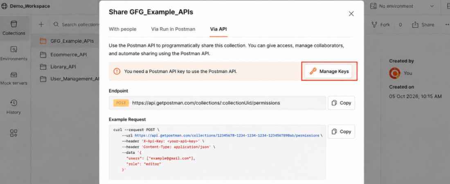Click the No environment icon
The width and height of the screenshot is (450, 184).
[x=373, y=6]
